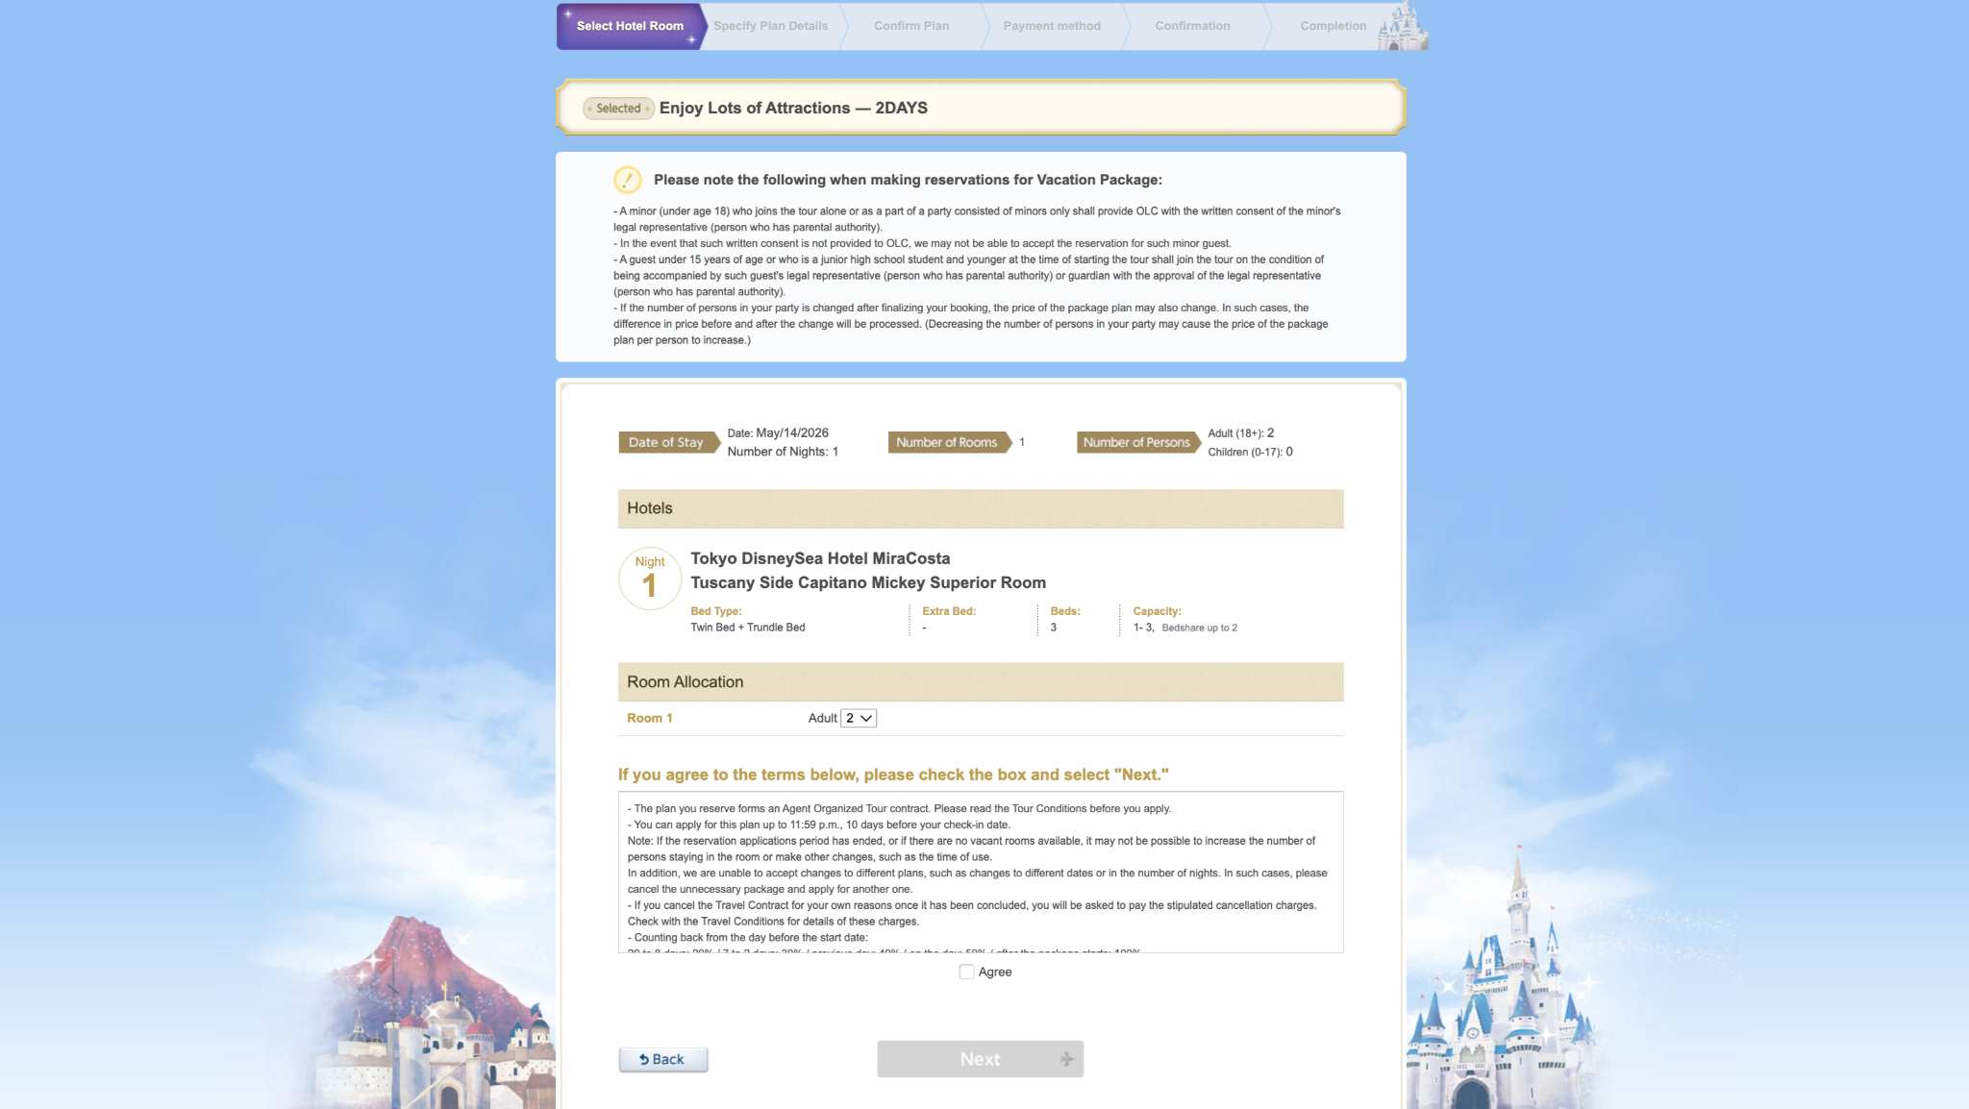Select the Specify Plan Details step
The height and width of the screenshot is (1109, 1969).
click(x=770, y=26)
